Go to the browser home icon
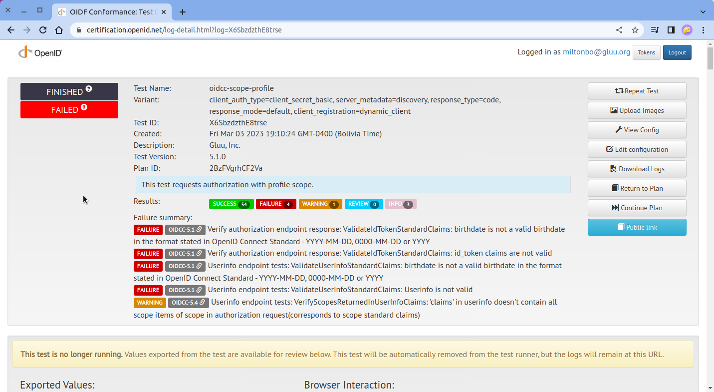Viewport: 714px width, 392px height. pos(59,30)
